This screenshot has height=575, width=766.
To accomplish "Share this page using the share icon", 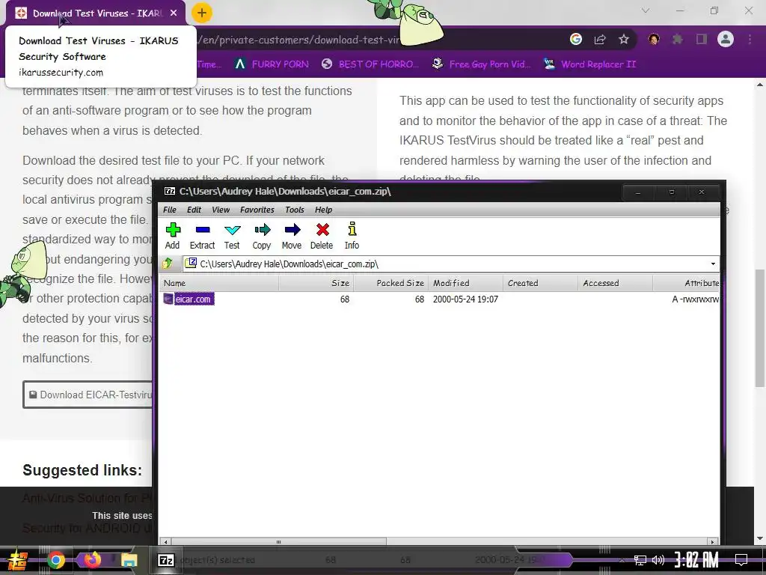I will point(600,39).
